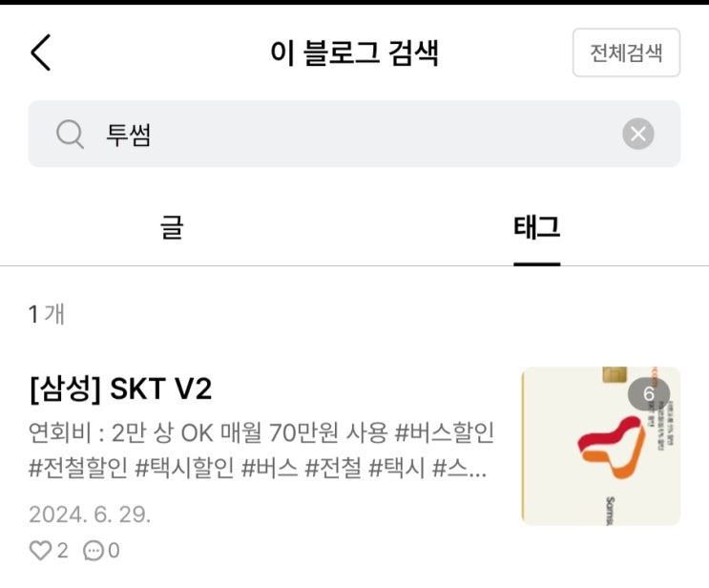Image resolution: width=709 pixels, height=588 pixels.
Task: Like the post with the heart icon
Action: click(x=40, y=551)
